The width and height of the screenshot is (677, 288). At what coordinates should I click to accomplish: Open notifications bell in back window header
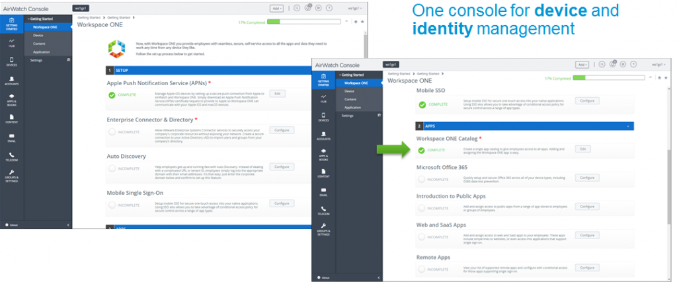pos(308,8)
